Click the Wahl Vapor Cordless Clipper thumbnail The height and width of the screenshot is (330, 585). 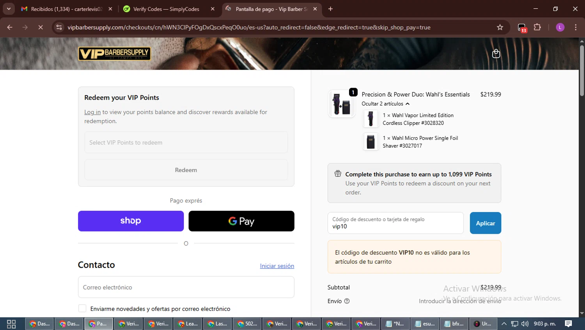coord(370,119)
